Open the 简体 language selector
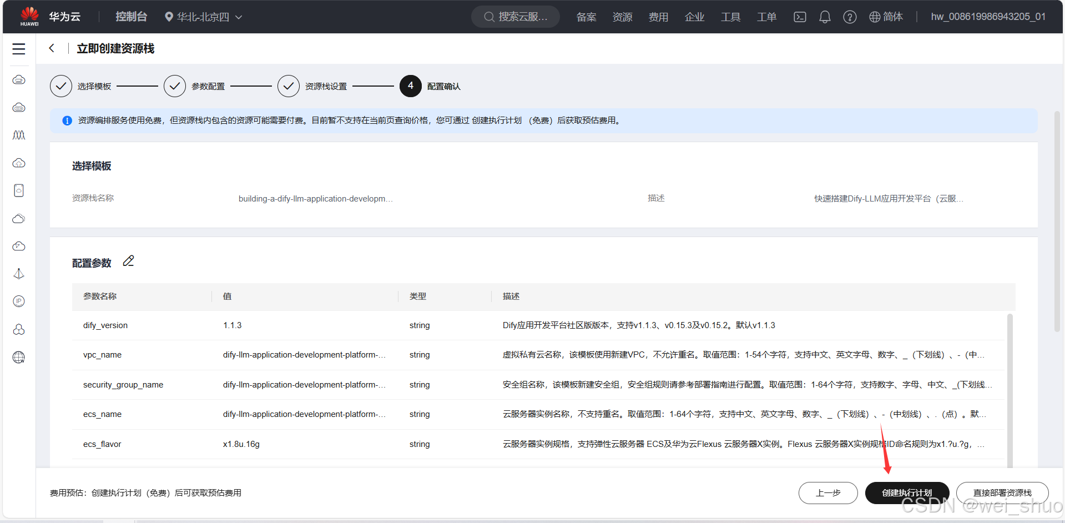 [886, 17]
